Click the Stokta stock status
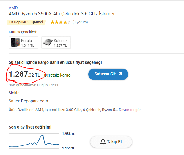184x155 pixels. point(14,93)
